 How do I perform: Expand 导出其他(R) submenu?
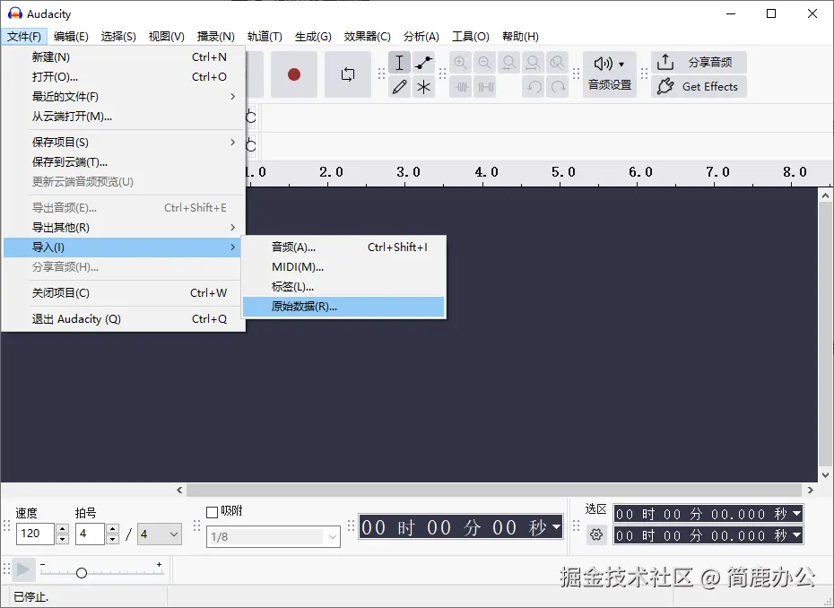point(124,227)
